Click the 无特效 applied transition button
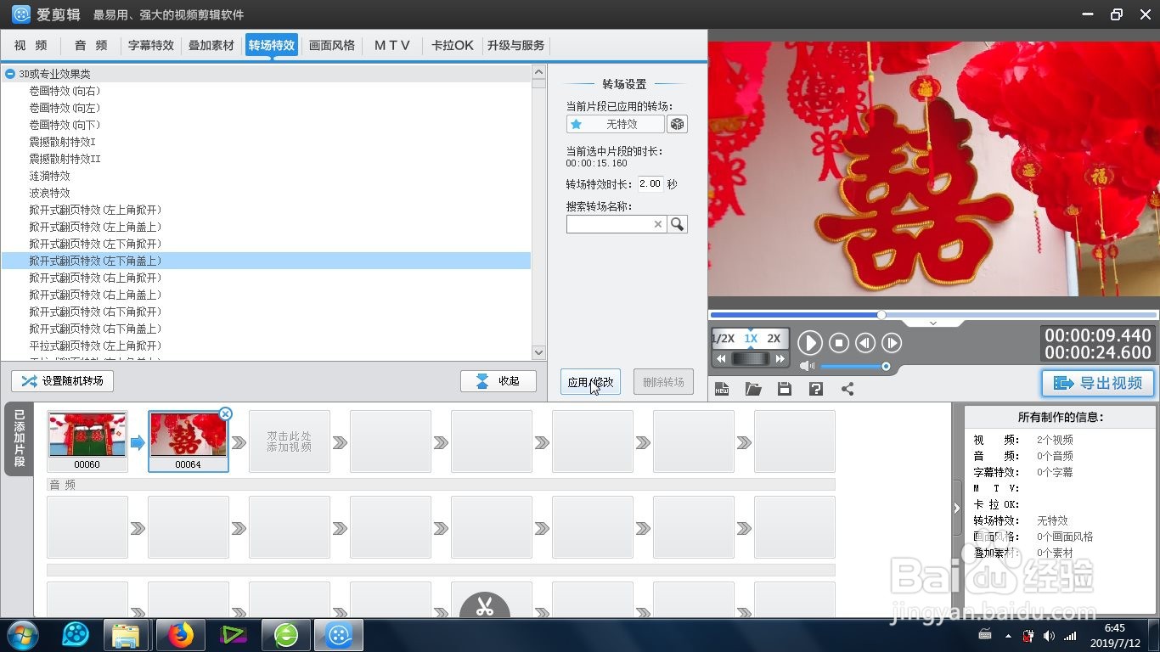The image size is (1160, 652). point(616,124)
